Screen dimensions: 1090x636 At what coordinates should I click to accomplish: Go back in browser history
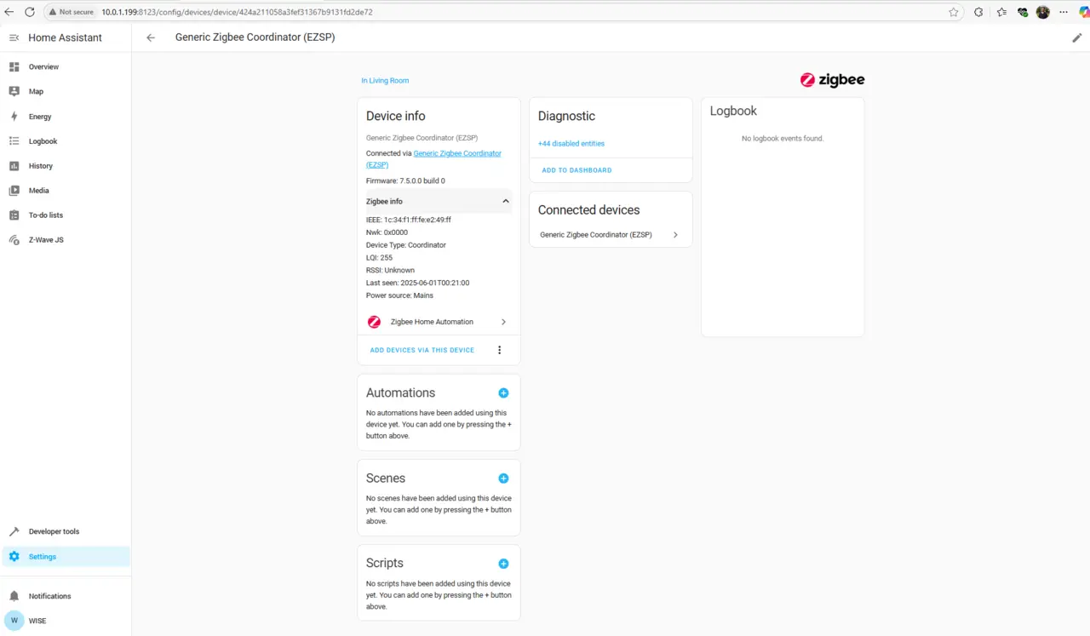tap(9, 12)
